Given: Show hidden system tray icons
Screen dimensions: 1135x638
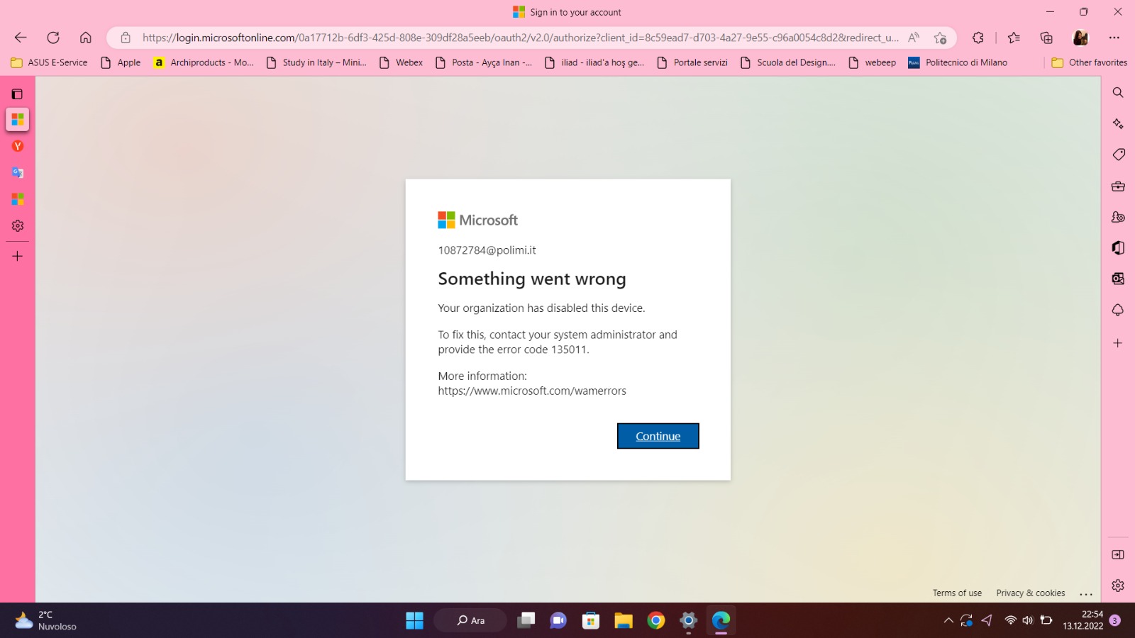Looking at the screenshot, I should tap(948, 620).
